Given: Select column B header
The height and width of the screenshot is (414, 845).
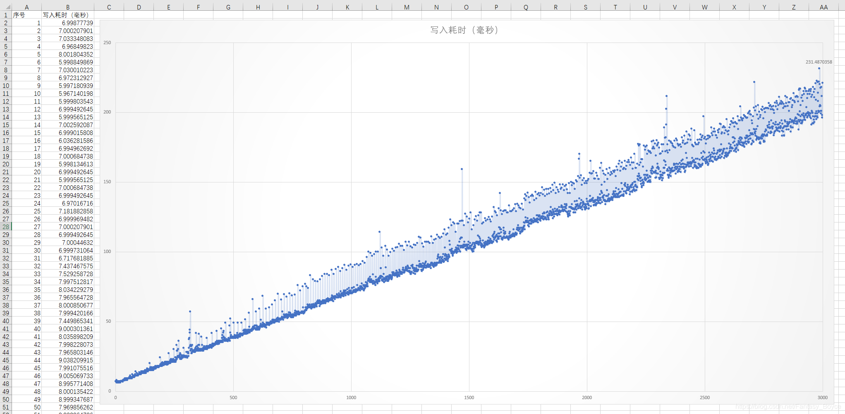Looking at the screenshot, I should point(68,7).
